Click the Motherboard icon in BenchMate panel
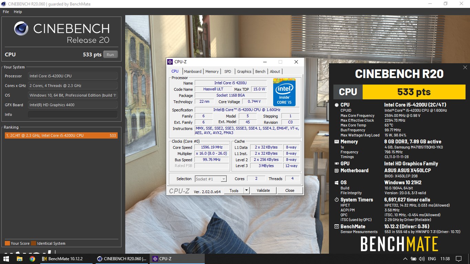Image resolution: width=470 pixels, height=264 pixels. coord(337,170)
